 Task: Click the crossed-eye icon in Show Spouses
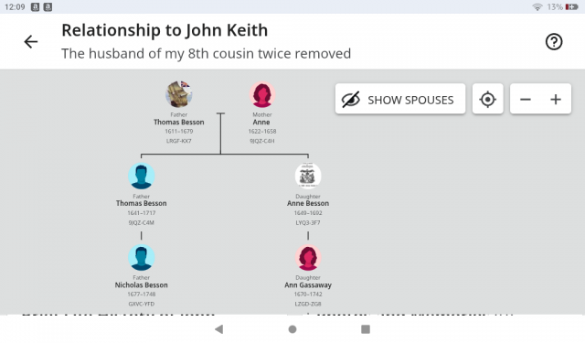click(351, 100)
